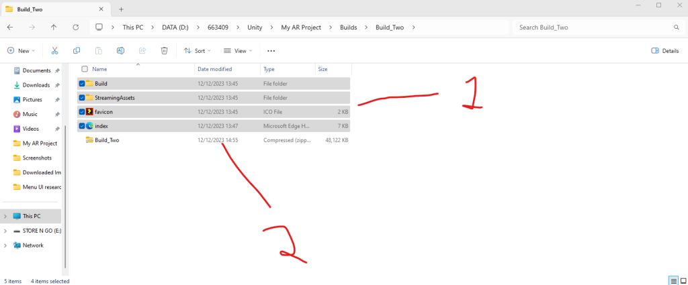688x285 pixels.
Task: Click the Copy icon in toolbar
Action: coord(77,50)
